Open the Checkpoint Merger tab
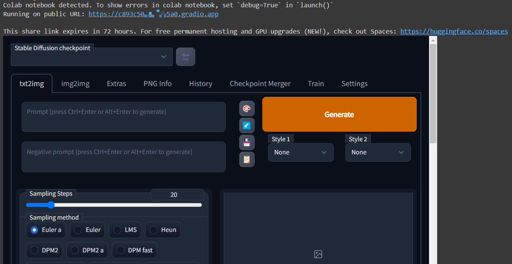The image size is (512, 264). click(260, 84)
